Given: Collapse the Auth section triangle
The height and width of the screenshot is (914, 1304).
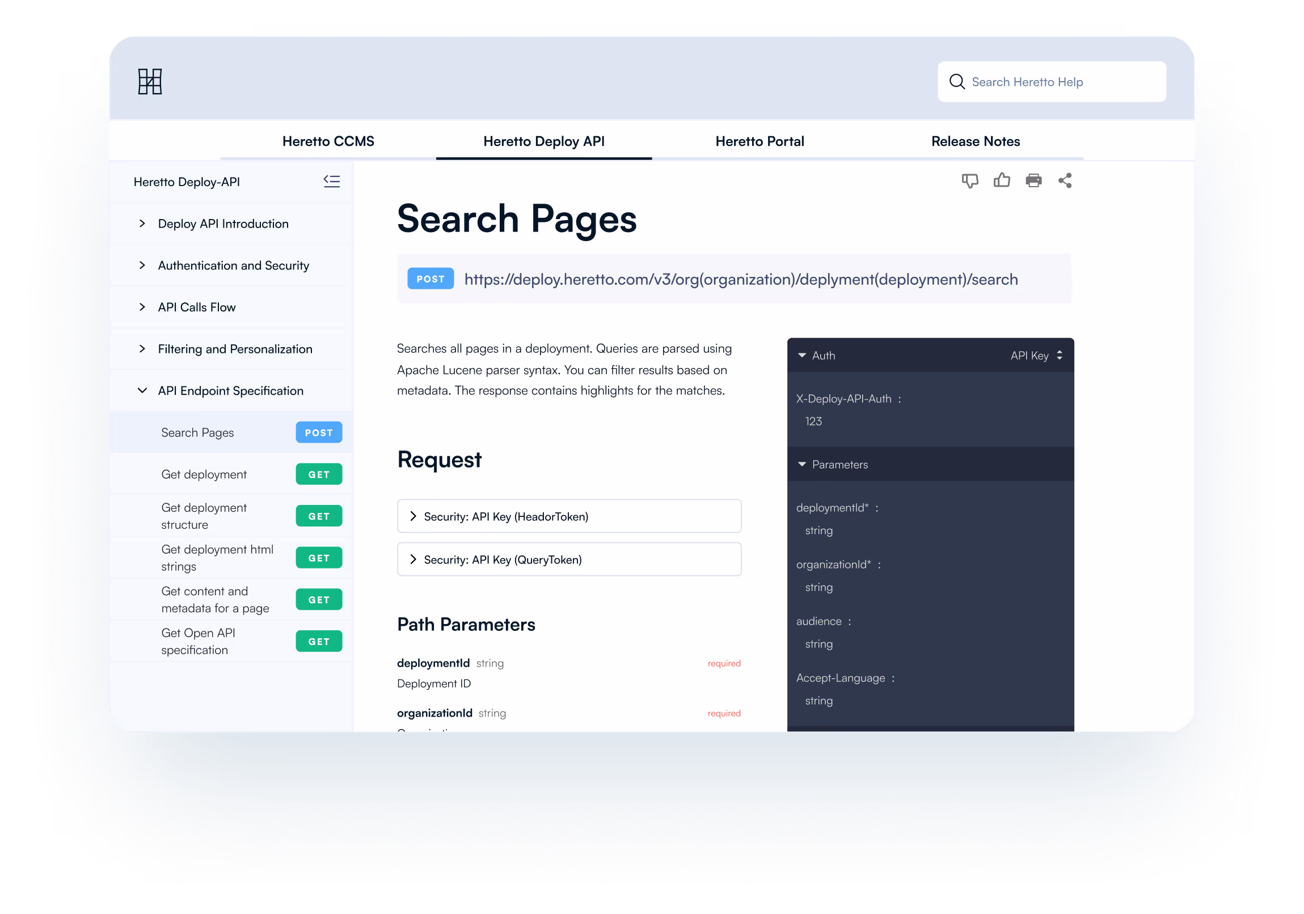Looking at the screenshot, I should 801,356.
